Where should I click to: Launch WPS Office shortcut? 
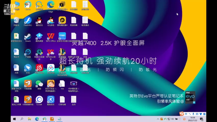click(51, 37)
